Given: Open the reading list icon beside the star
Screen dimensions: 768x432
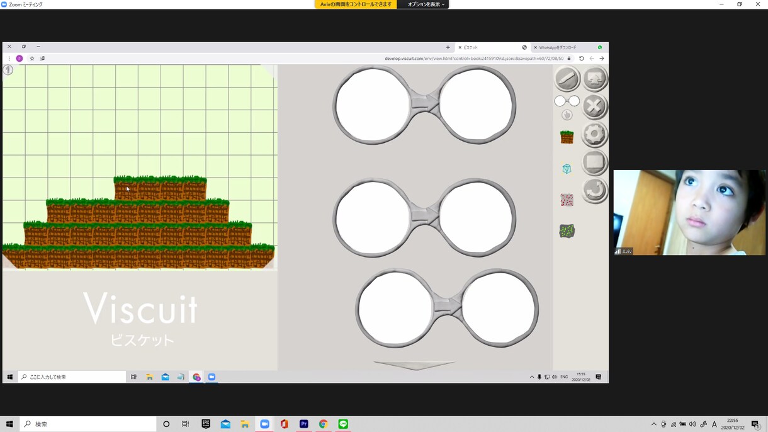Looking at the screenshot, I should click(x=42, y=59).
